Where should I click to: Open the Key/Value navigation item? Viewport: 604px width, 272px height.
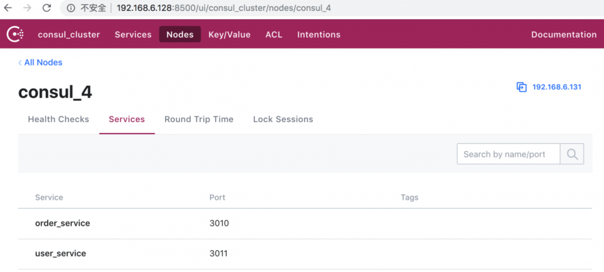(230, 34)
